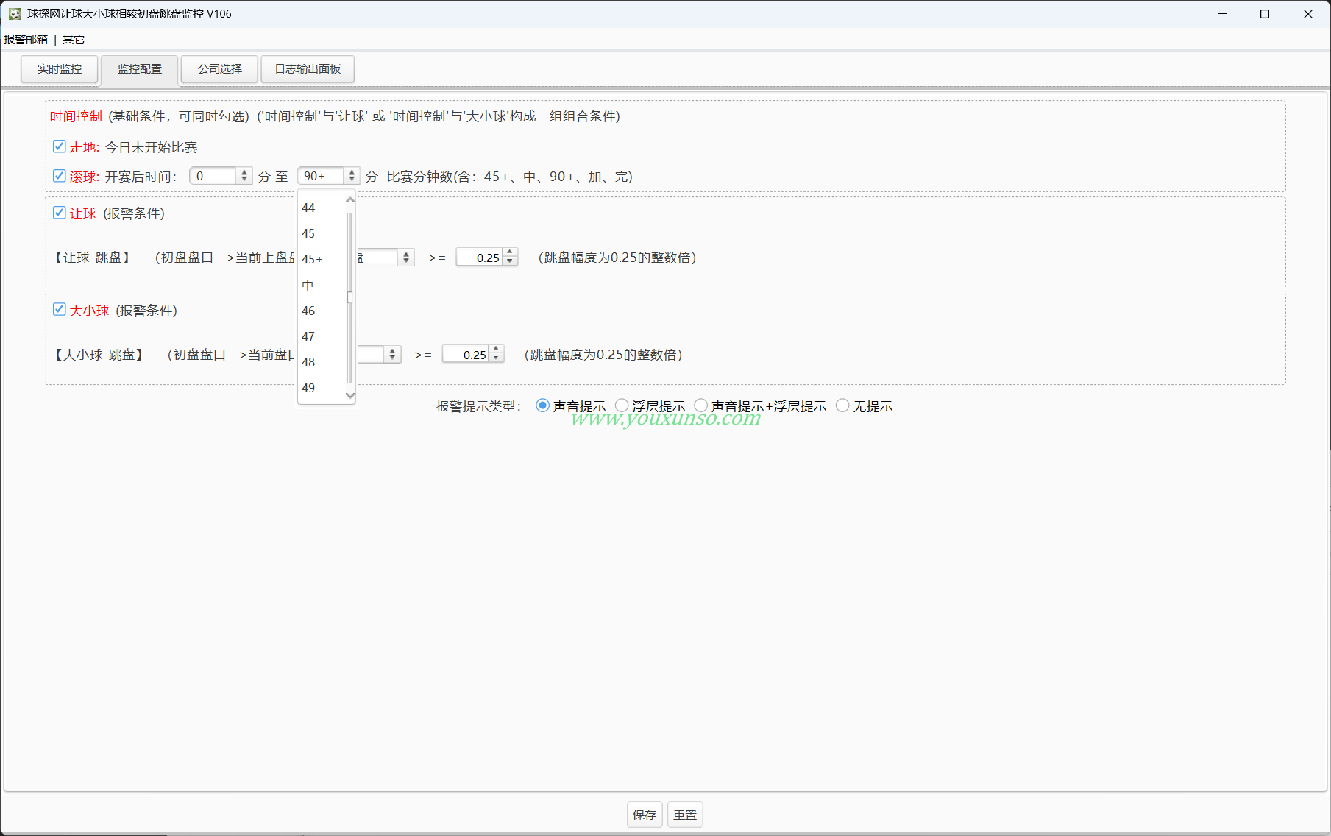This screenshot has width=1331, height=836.
Task: Click the 大小球 jump amount field 0.25
Action: (466, 355)
